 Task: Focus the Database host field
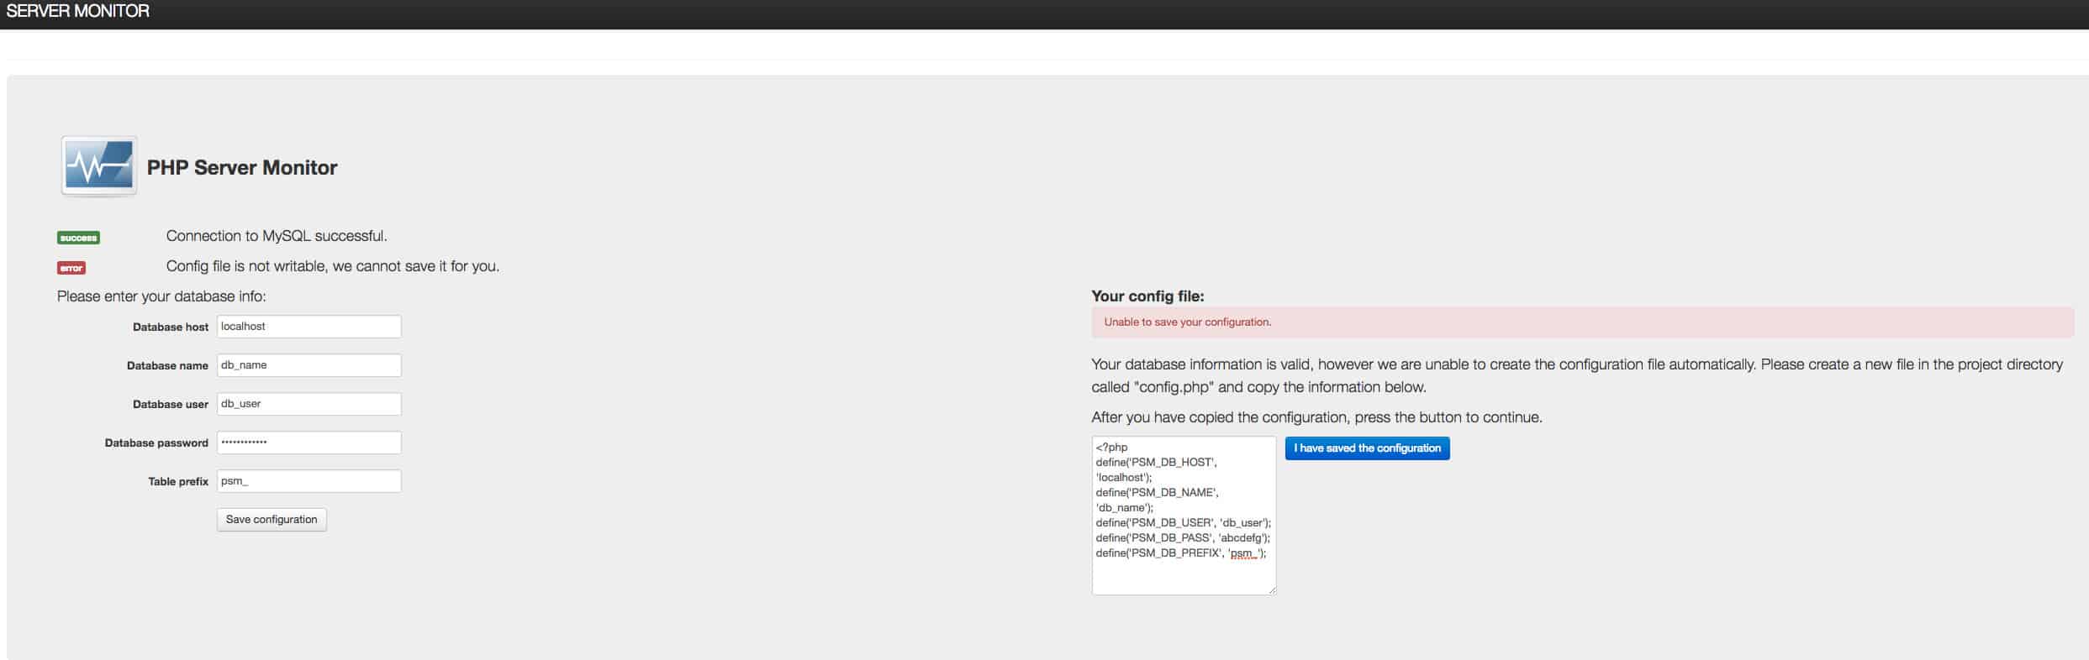pos(309,327)
